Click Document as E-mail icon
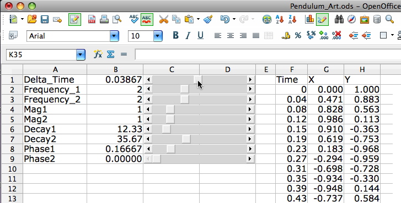 point(57,20)
